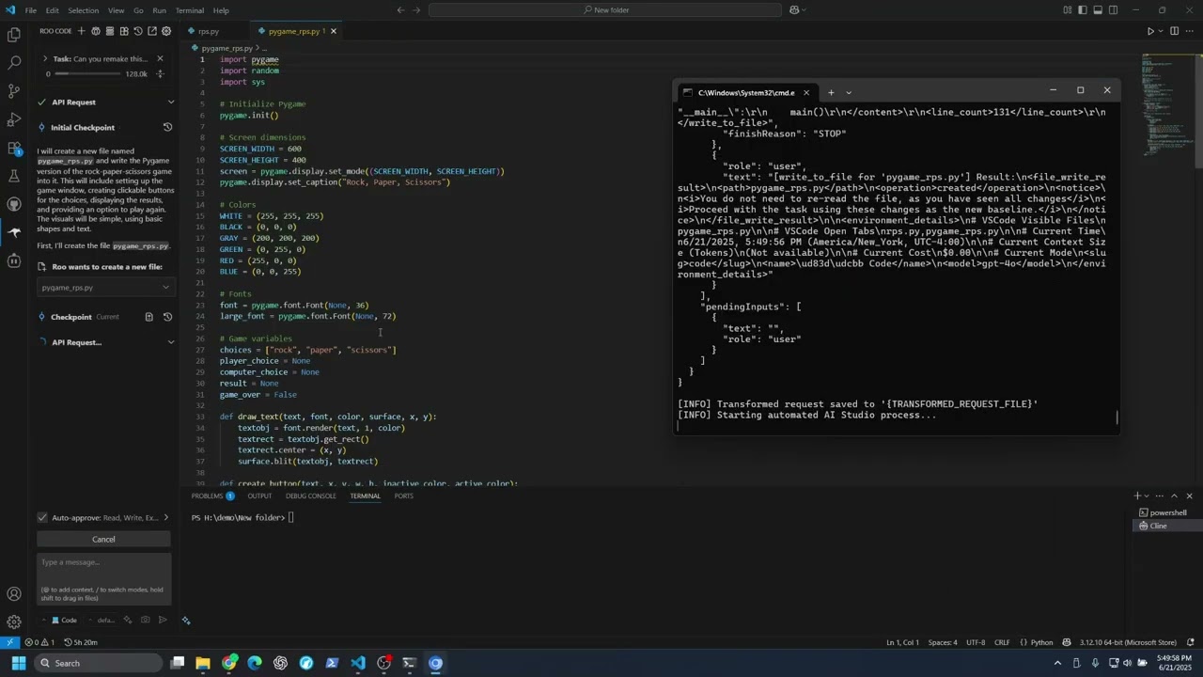Screen dimensions: 1203x677
Task: Add a new tab in cmd window
Action: click(x=831, y=92)
